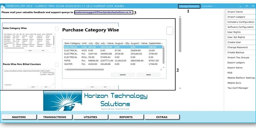Click Sales Category Wise mini table
The image size is (256, 128).
[29, 43]
